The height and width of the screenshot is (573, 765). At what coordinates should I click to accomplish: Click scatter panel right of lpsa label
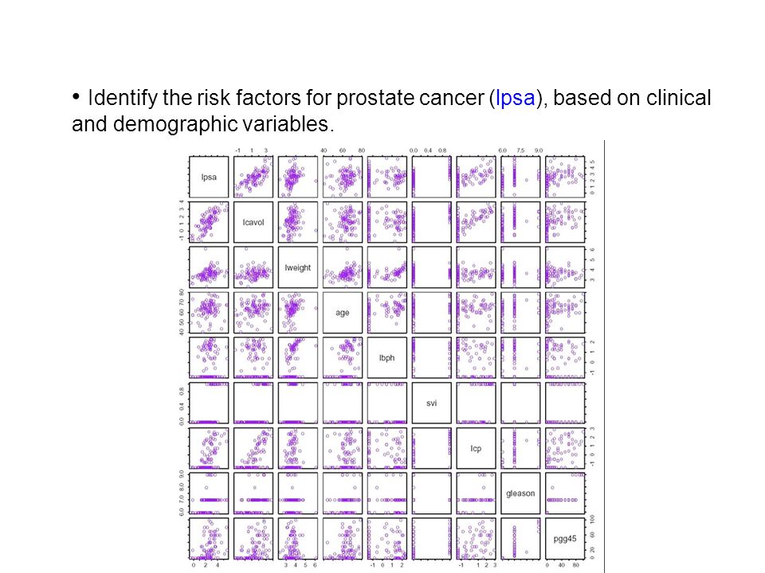(253, 177)
